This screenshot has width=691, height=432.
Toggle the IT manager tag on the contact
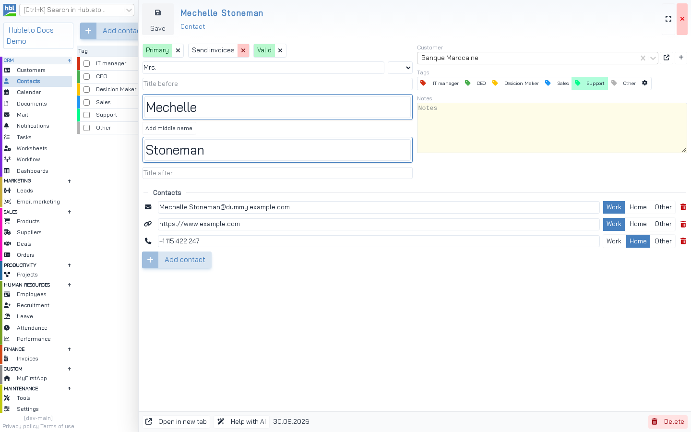tap(440, 84)
